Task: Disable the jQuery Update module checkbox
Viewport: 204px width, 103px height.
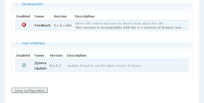Action: (x=24, y=65)
